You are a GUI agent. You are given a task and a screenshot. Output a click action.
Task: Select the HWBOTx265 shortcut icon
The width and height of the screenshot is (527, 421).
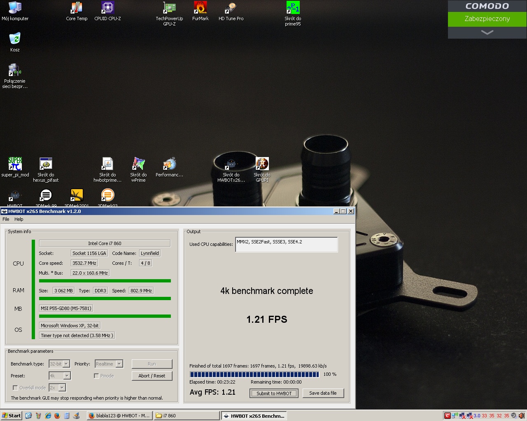(231, 170)
